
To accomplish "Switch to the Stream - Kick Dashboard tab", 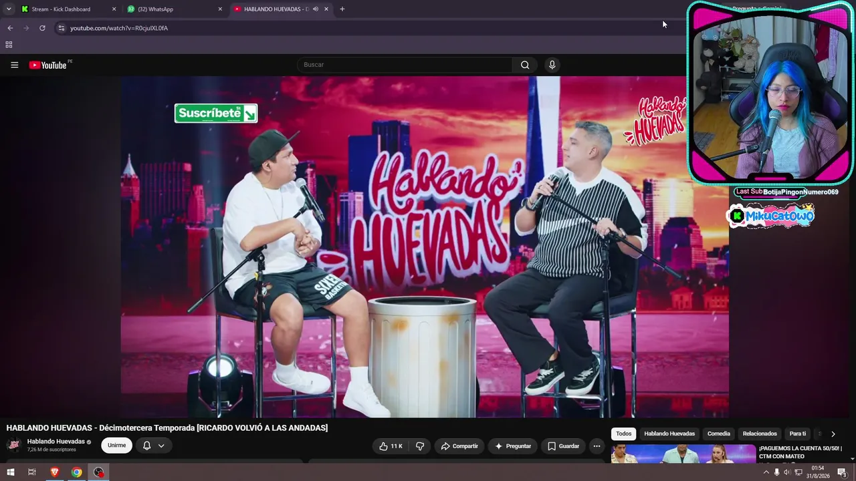I will point(67,9).
